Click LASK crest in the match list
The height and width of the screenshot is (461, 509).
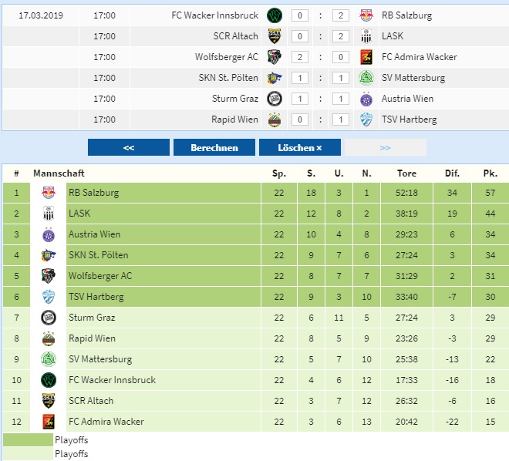tap(366, 36)
